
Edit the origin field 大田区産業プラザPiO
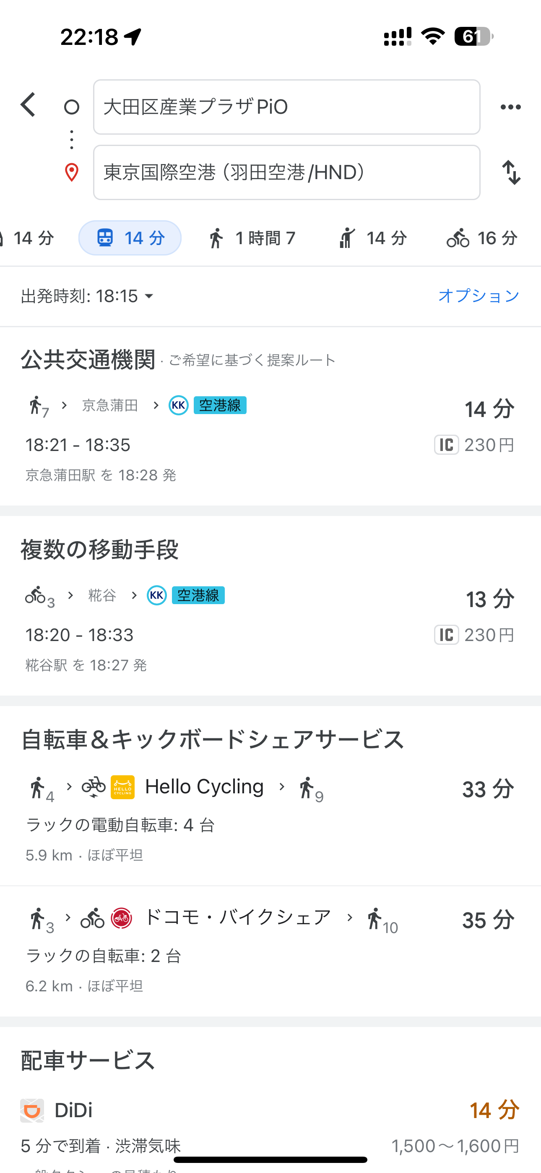tap(286, 107)
